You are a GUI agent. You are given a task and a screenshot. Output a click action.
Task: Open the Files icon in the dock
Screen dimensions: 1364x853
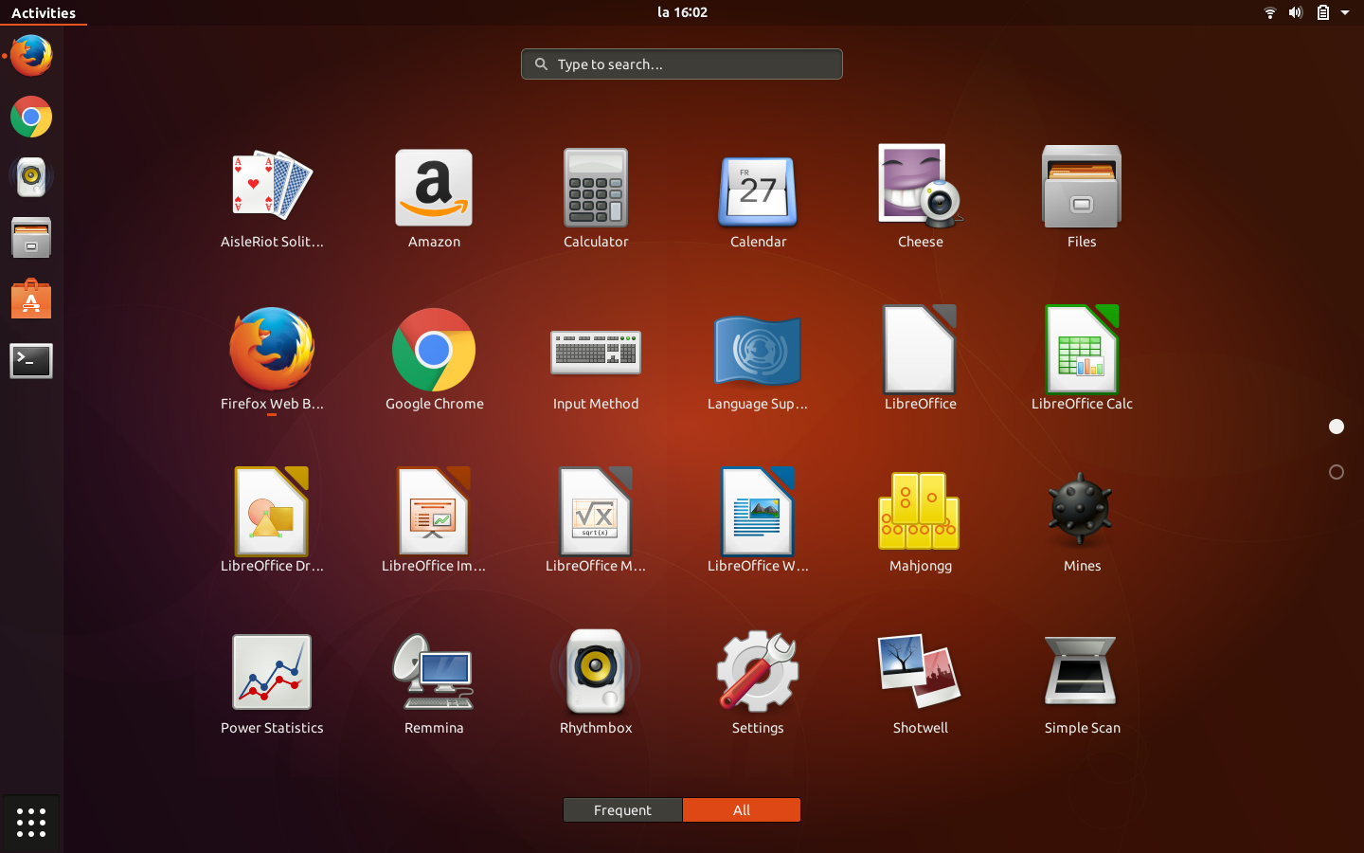pos(31,238)
